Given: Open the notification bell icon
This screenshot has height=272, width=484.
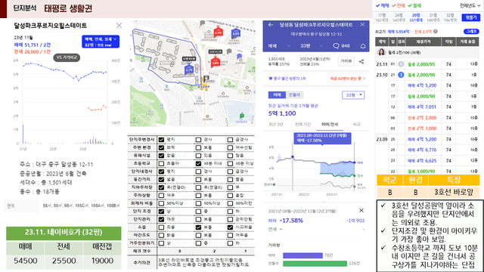Looking at the screenshot, I should click(363, 46).
